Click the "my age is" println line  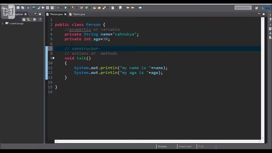pos(118,73)
